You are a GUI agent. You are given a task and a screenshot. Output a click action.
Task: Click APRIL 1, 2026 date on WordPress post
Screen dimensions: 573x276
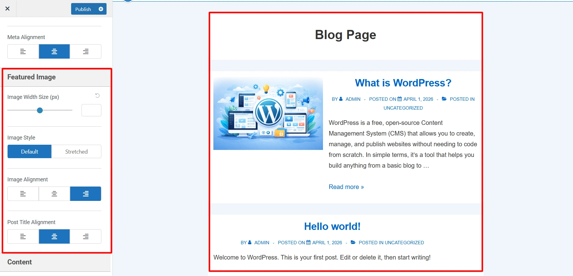[418, 99]
